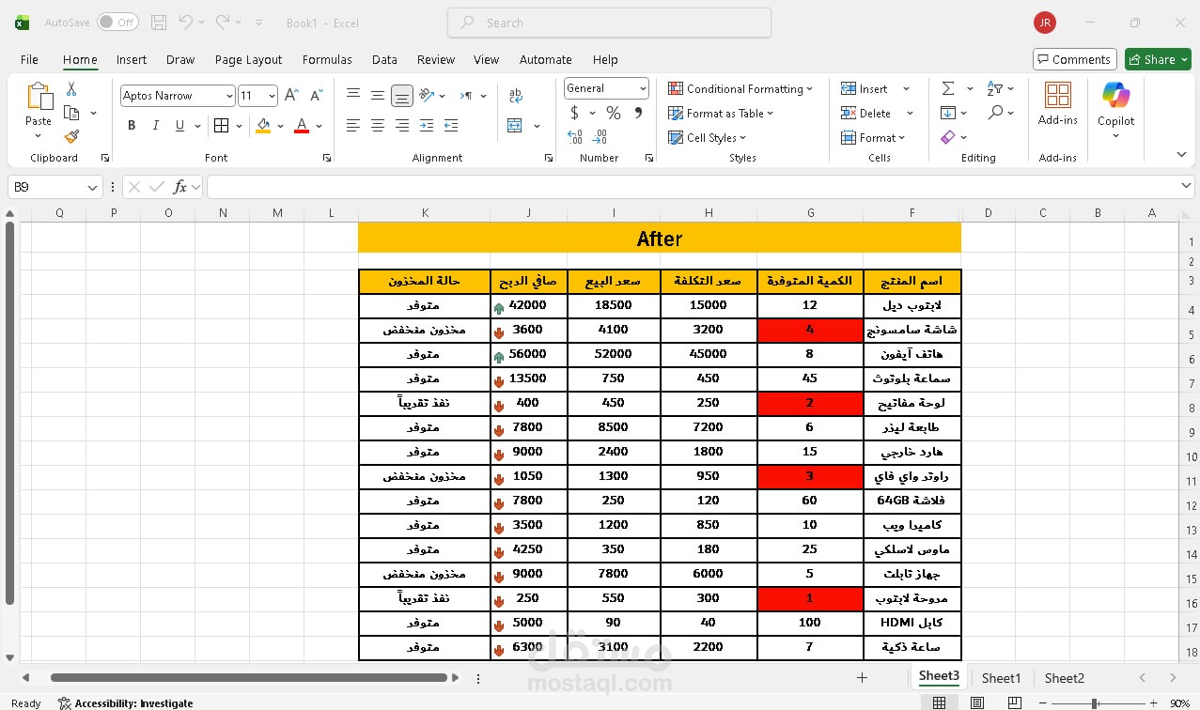Click the AutoSum sigma icon
Viewport: 1200px width, 710px height.
tap(948, 88)
